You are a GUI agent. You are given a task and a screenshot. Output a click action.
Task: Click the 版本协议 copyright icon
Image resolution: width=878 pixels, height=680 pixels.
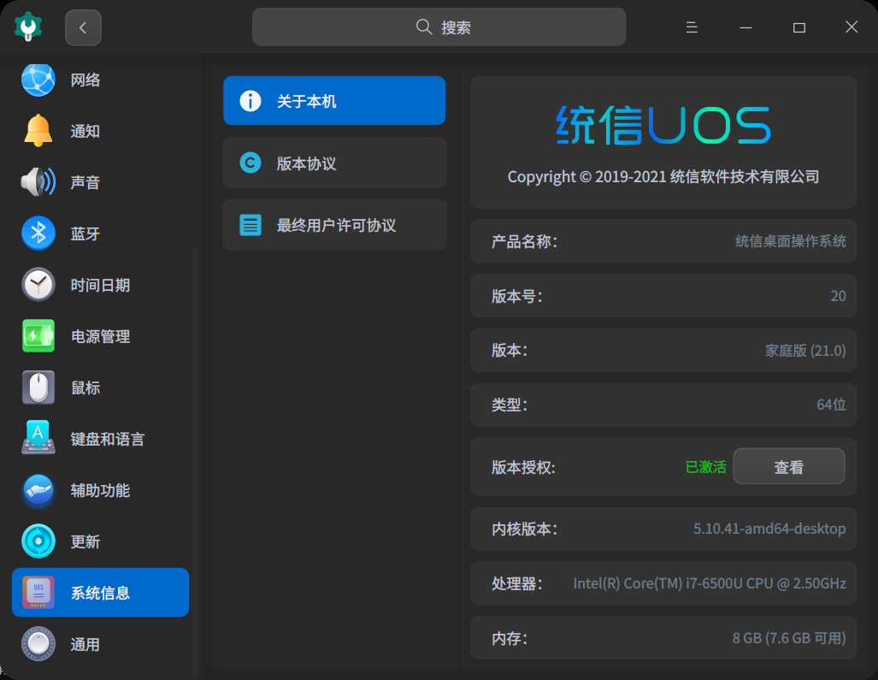click(250, 163)
